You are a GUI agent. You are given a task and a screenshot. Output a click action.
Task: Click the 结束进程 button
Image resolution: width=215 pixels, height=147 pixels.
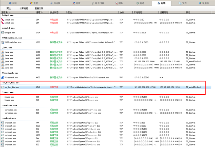24,8
